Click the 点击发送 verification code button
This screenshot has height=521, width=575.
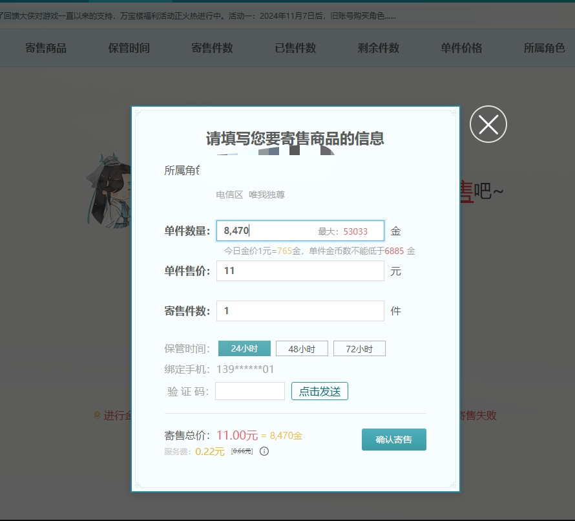(x=320, y=391)
